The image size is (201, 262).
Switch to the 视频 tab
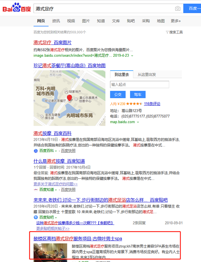coord(71,21)
